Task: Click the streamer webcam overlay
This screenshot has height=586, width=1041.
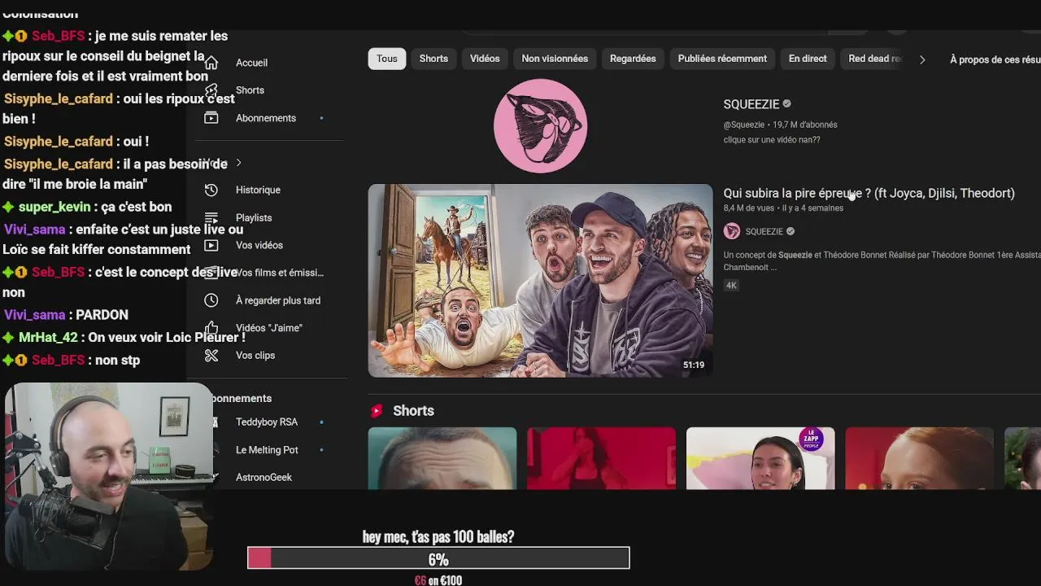Action: point(110,478)
